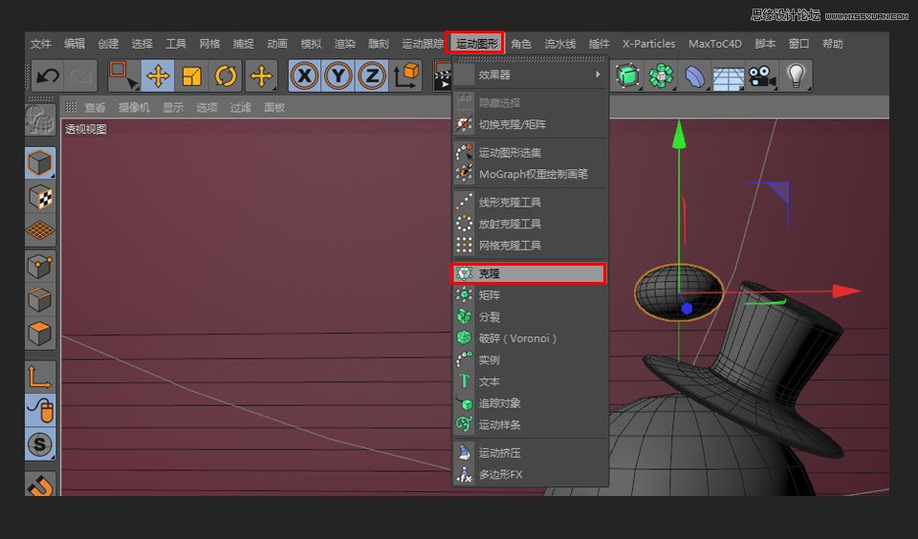Toggle the Y axis lock

pyautogui.click(x=339, y=75)
